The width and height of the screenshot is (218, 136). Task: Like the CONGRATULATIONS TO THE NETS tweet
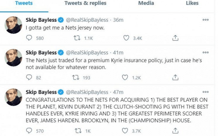pyautogui.click(x=126, y=131)
